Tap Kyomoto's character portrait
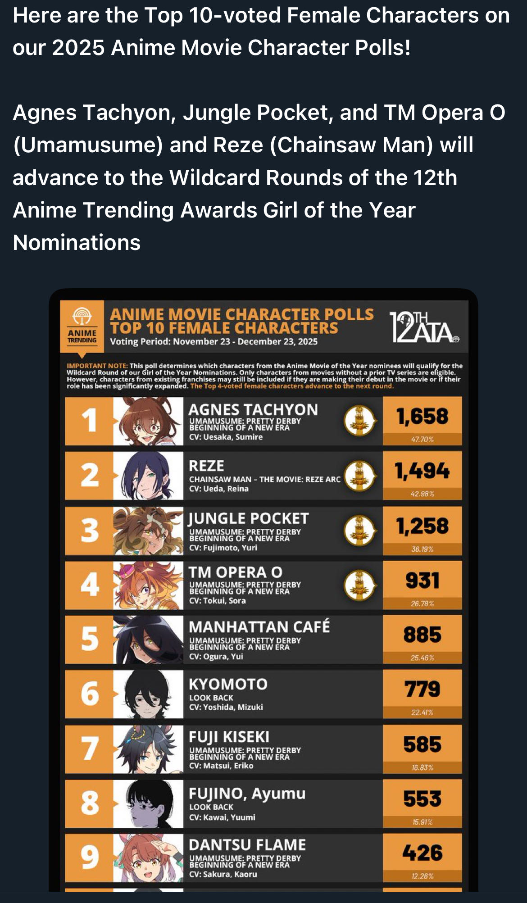Viewport: 527px width, 903px height. pyautogui.click(x=148, y=694)
